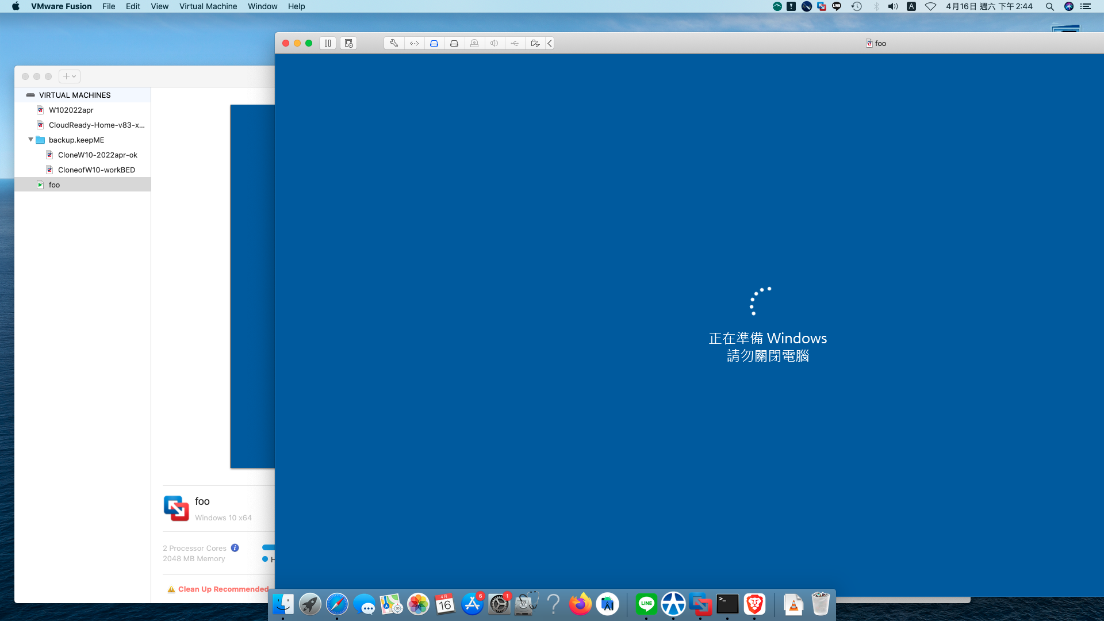
Task: Collapse the device toolbar chevron
Action: (550, 43)
